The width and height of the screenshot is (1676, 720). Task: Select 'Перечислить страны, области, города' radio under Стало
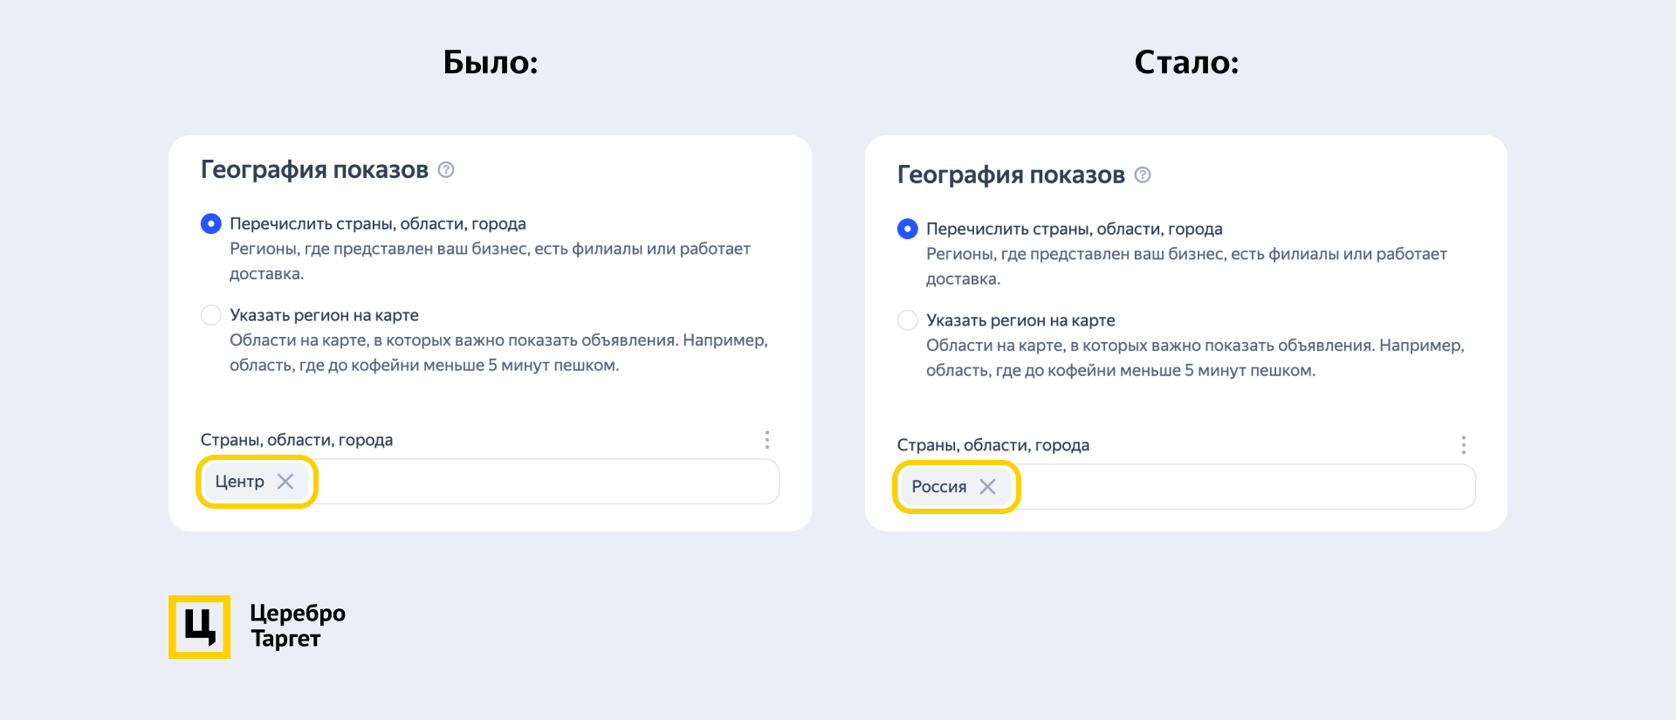click(908, 229)
